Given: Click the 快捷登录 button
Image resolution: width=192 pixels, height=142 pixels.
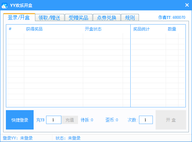Looking at the screenshot, I should 20,120.
